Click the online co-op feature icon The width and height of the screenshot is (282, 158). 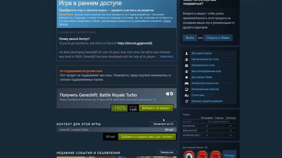point(186,65)
